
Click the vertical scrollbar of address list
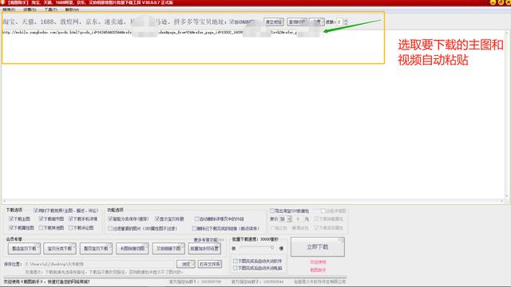click(507, 114)
